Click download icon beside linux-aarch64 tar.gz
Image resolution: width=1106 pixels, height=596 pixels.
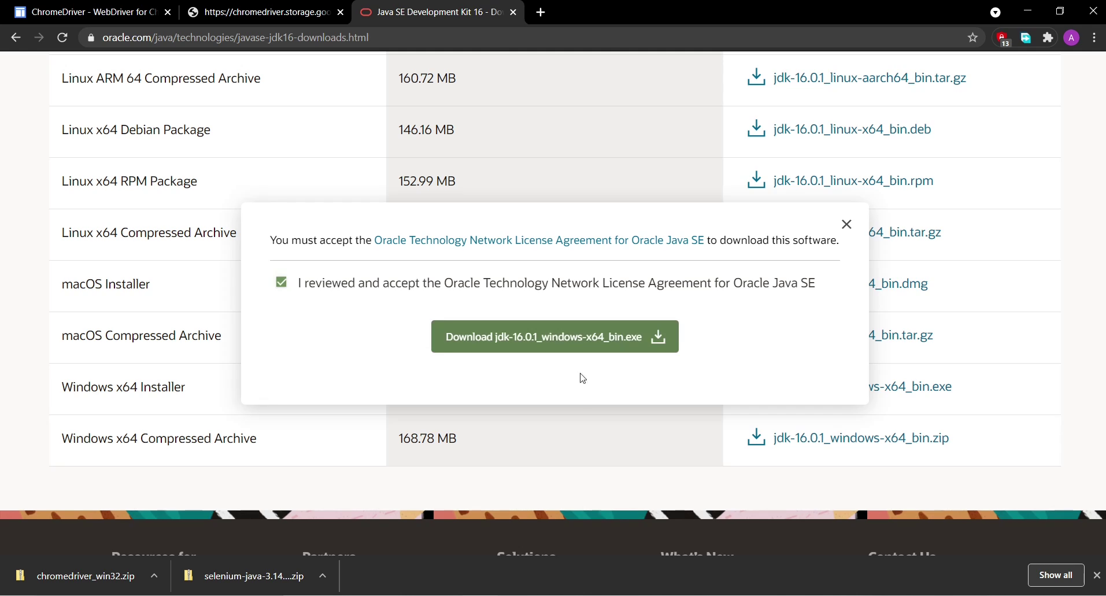757,77
